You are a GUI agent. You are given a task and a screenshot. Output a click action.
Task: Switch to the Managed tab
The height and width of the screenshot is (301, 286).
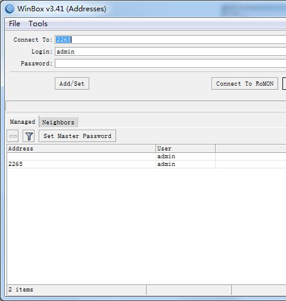(23, 122)
